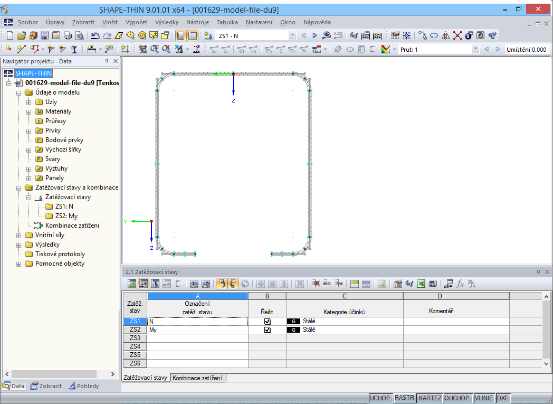
Task: Go to the next load case arrow
Action: 314,35
